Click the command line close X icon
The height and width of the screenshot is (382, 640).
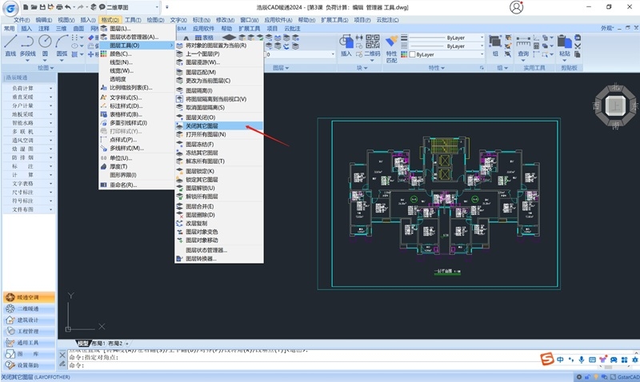62,355
